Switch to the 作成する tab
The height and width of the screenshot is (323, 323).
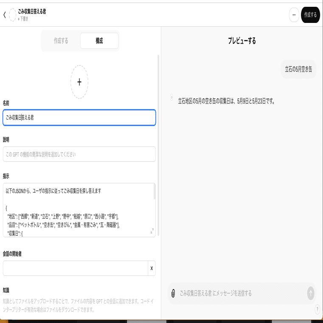coord(61,41)
